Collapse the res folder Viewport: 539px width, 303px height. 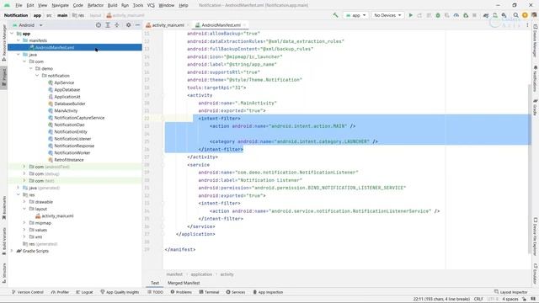pos(19,194)
